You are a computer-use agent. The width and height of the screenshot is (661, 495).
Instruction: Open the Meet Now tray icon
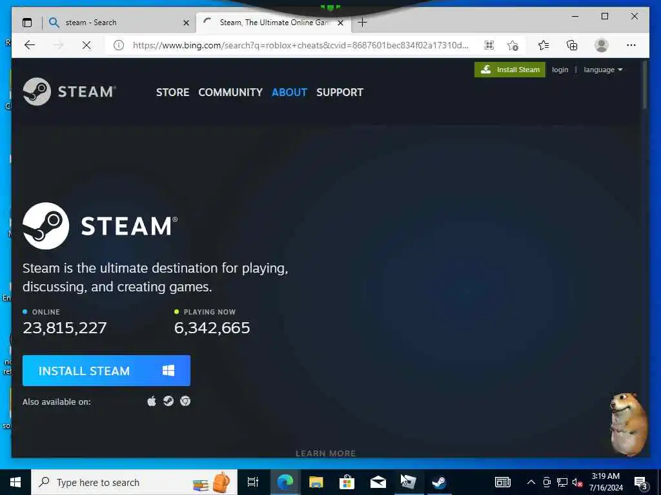547,482
